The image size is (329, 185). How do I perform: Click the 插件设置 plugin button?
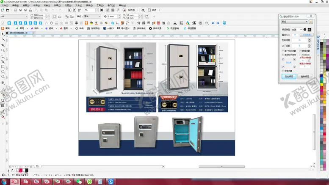click(155, 28)
